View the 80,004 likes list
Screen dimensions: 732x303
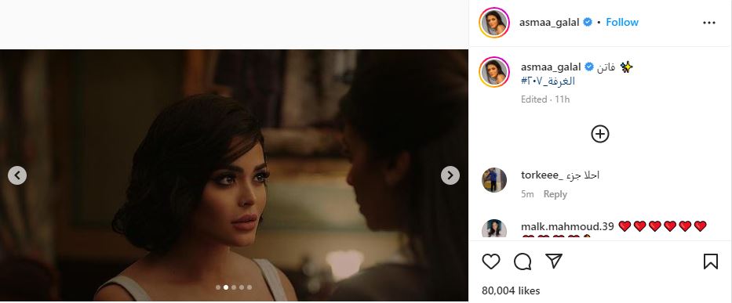(x=511, y=291)
